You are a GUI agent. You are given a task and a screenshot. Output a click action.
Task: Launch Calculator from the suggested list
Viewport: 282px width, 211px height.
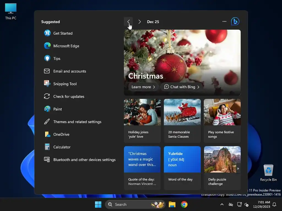[57, 147]
